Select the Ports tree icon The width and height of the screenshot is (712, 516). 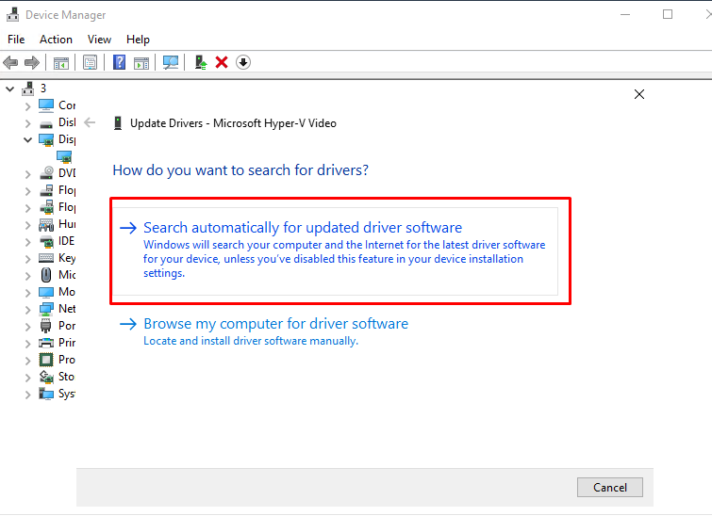tap(46, 326)
